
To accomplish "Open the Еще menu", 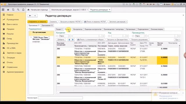I will click(178, 40).
